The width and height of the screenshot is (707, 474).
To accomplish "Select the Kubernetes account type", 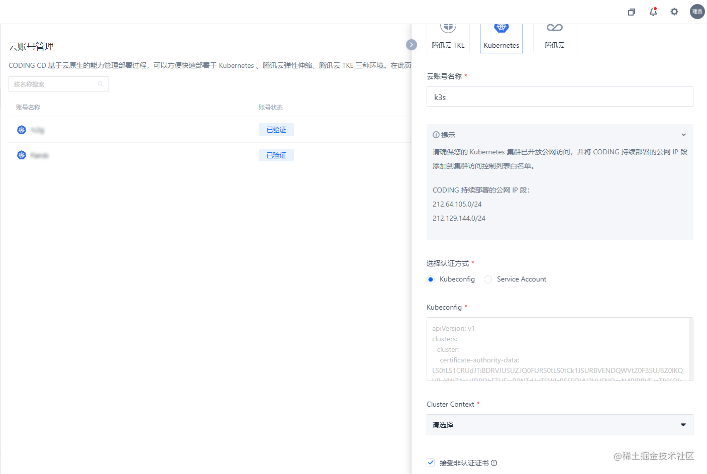I will pyautogui.click(x=501, y=38).
